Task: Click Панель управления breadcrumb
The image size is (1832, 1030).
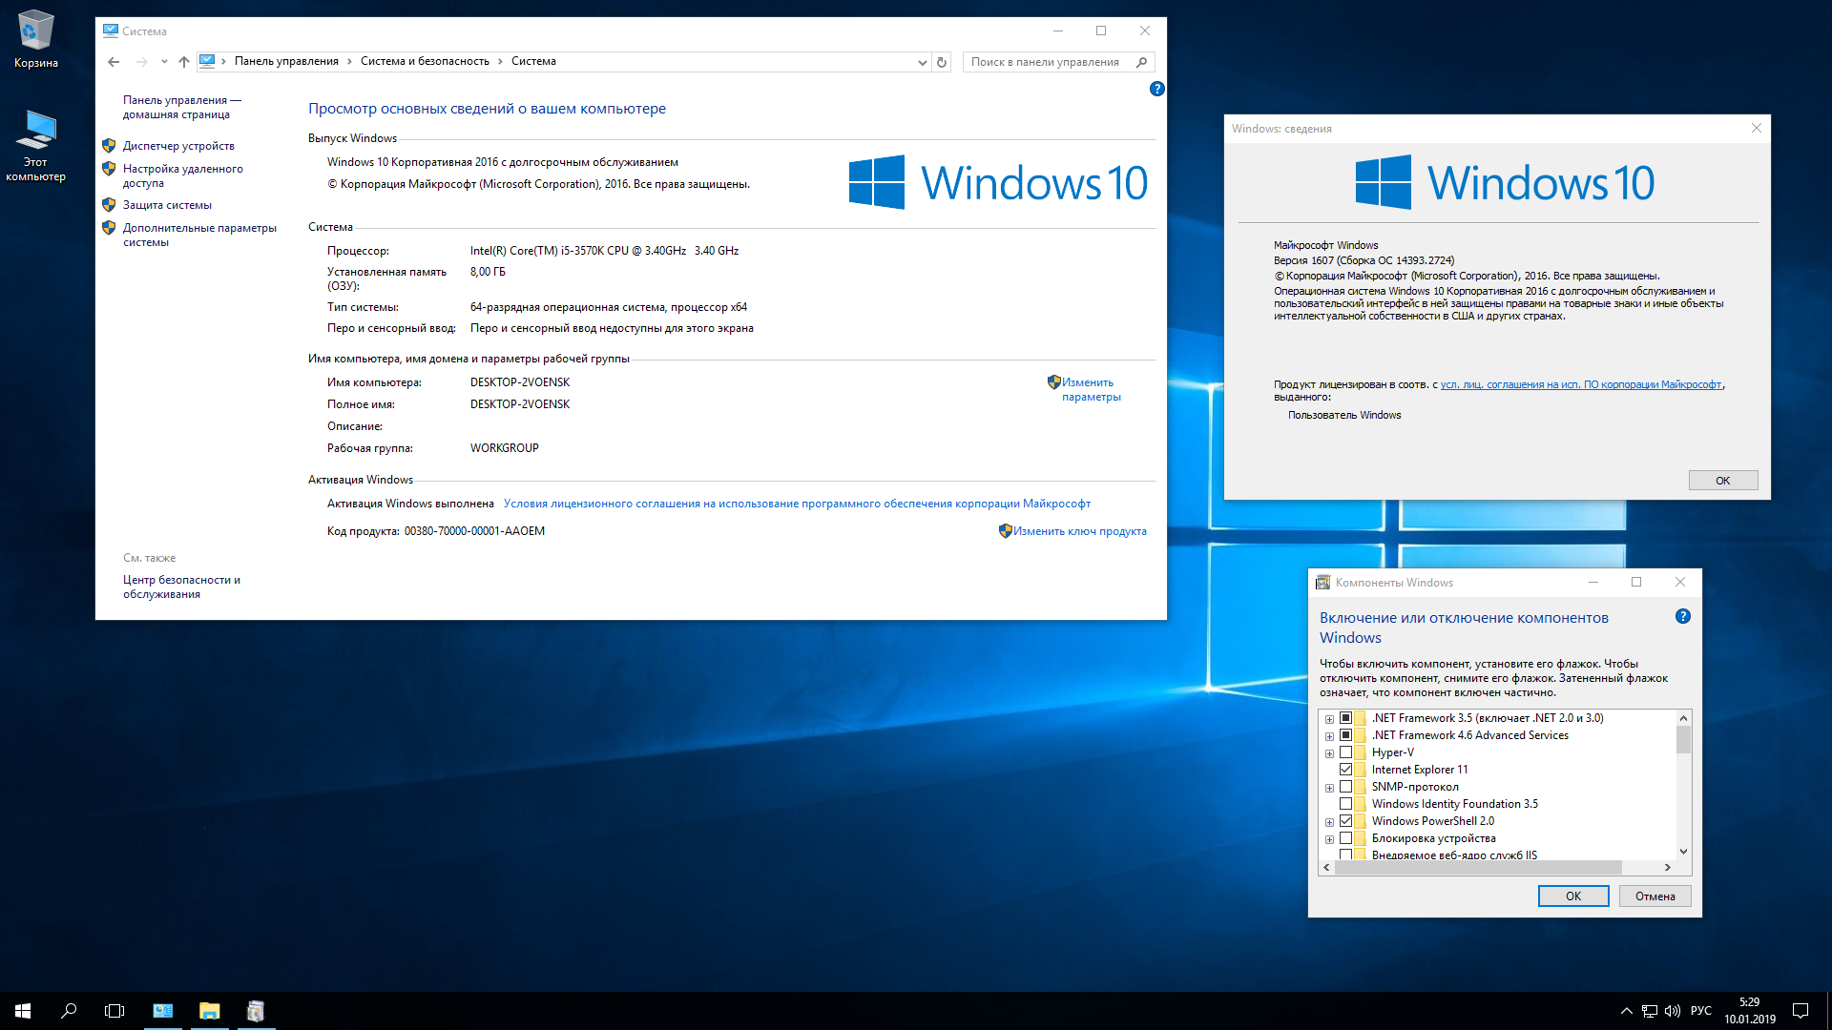Action: [286, 61]
